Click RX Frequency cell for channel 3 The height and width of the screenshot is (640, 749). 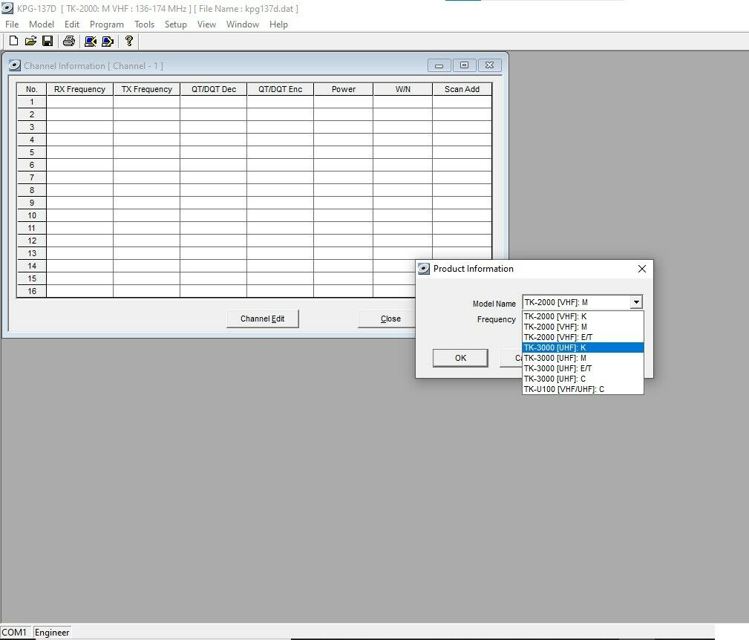pos(79,127)
